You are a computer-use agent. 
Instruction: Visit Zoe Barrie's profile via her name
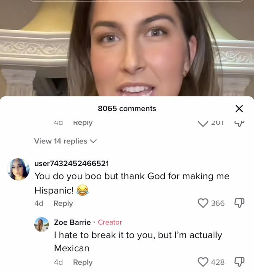click(x=72, y=222)
